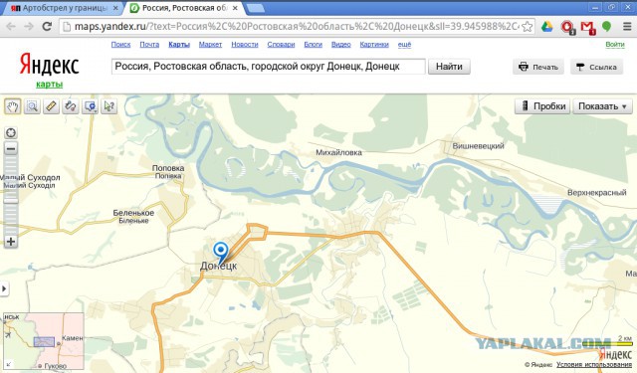Viewport: 637px width, 373px height.
Task: Switch to the Артобстрел у границы tab
Action: click(64, 8)
